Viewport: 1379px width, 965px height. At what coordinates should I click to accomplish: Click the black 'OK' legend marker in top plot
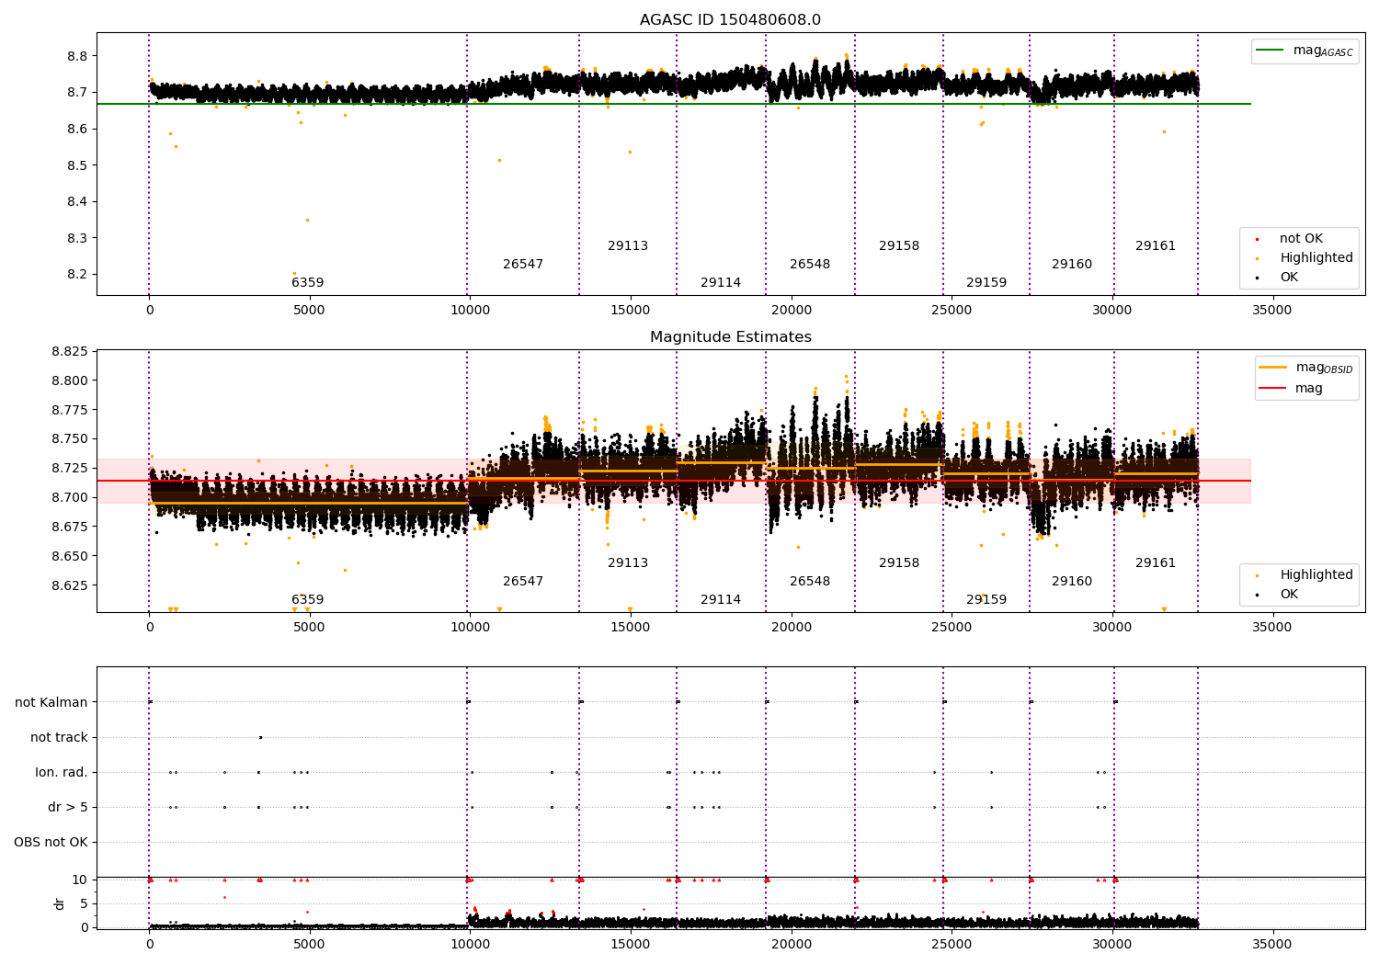[x=1257, y=278]
